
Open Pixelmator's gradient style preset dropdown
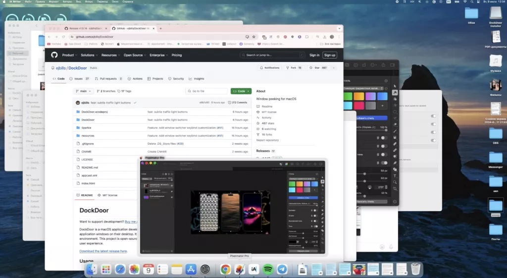tap(364, 88)
